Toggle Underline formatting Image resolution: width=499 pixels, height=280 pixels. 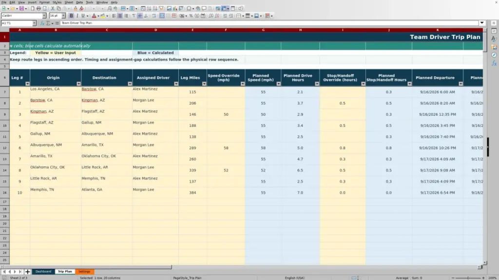tap(83, 16)
